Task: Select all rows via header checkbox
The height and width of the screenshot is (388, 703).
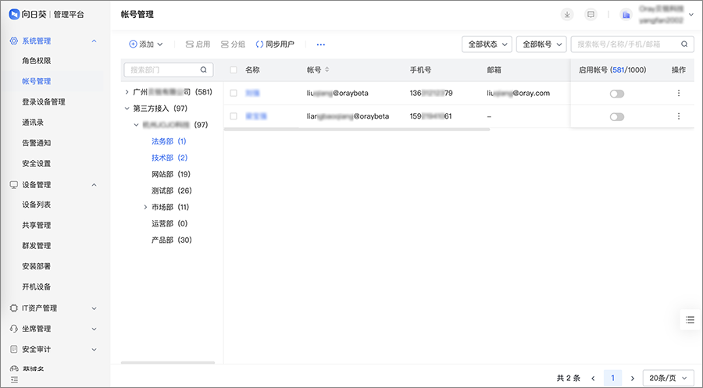Action: (x=233, y=69)
